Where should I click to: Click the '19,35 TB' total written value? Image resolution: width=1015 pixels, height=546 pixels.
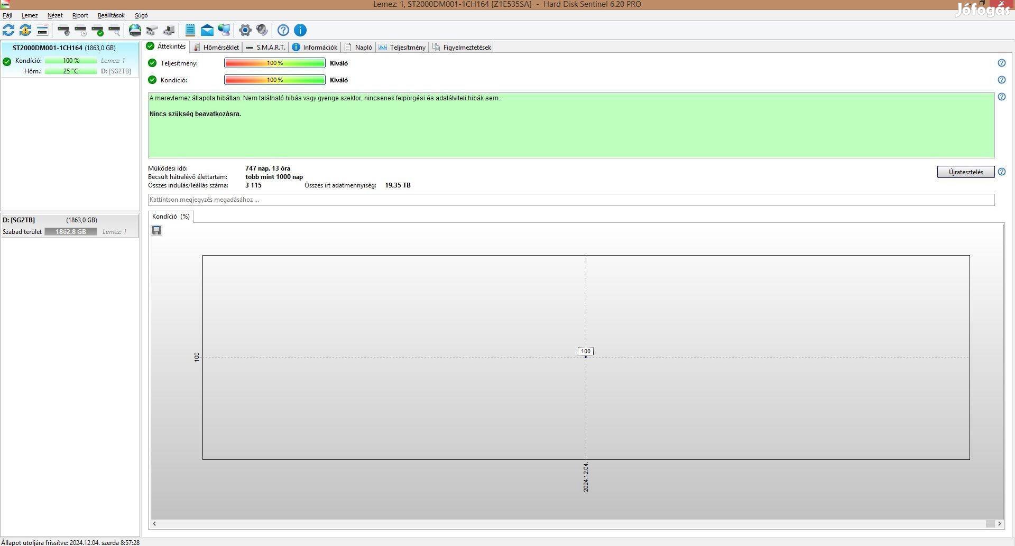[398, 185]
